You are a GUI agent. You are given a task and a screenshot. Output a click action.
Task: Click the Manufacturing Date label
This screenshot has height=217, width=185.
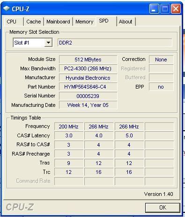(x=33, y=105)
